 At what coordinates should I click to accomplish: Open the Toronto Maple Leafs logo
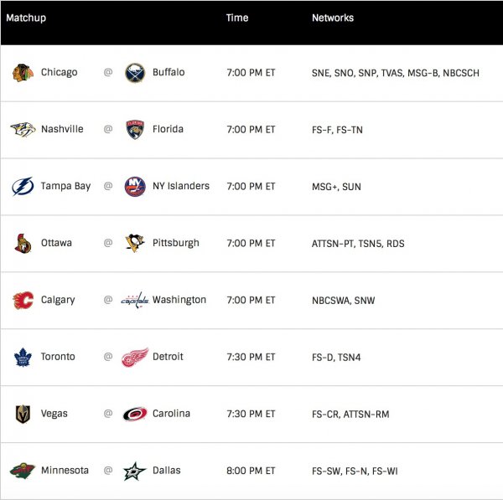[x=23, y=357]
